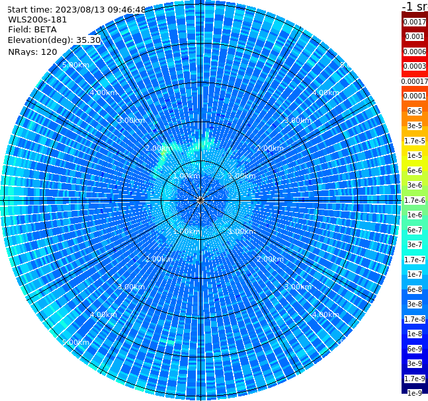
Task: Click the 6e-9 colorbar label
Action: (415, 349)
